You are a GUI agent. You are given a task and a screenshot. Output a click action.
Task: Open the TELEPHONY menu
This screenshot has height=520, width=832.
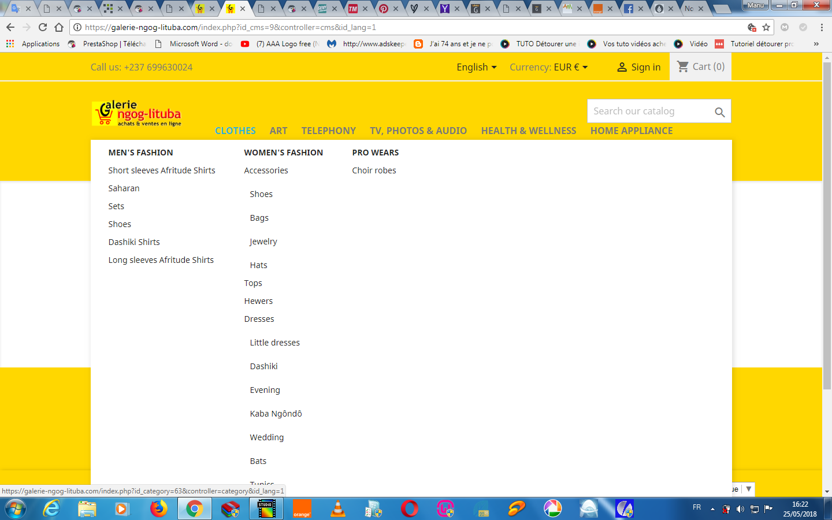click(x=328, y=131)
